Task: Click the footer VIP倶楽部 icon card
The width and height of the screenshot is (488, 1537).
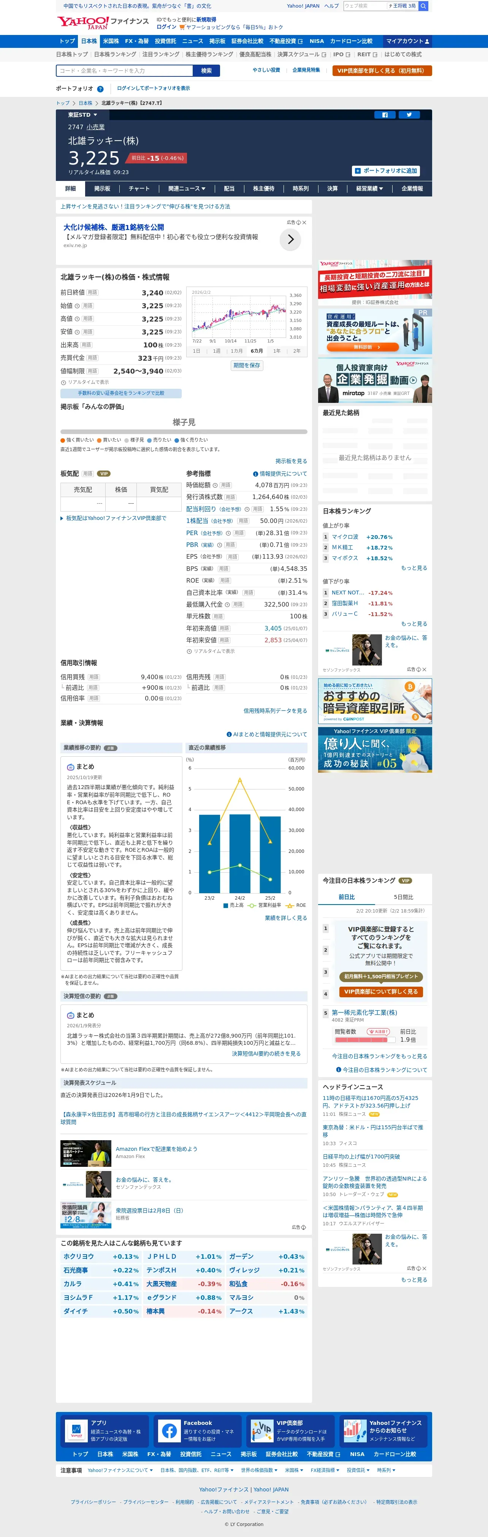Action: point(290,1431)
